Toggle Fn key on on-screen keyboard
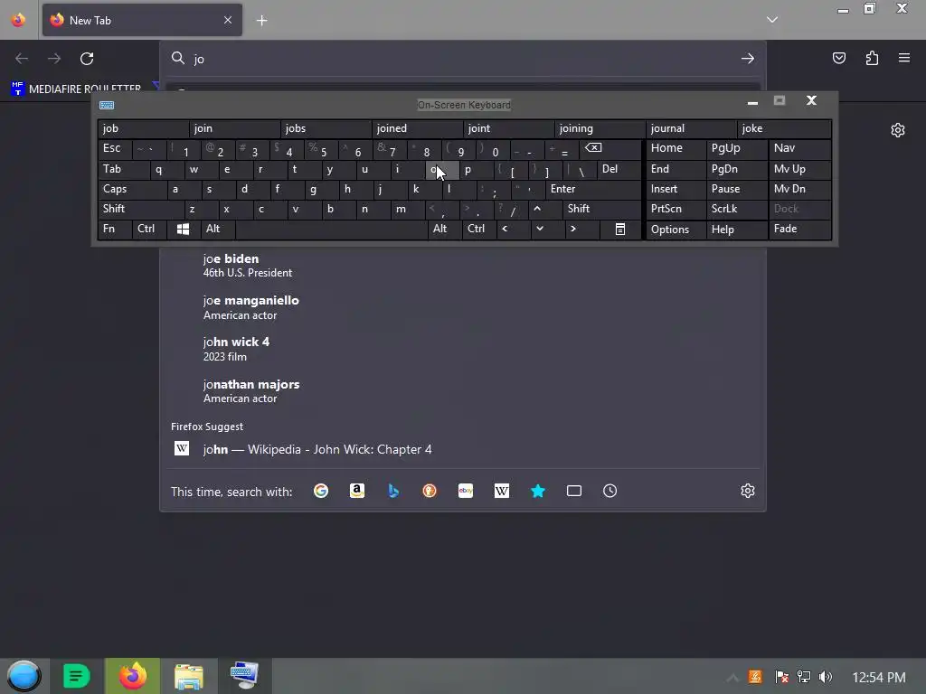 pyautogui.click(x=115, y=229)
